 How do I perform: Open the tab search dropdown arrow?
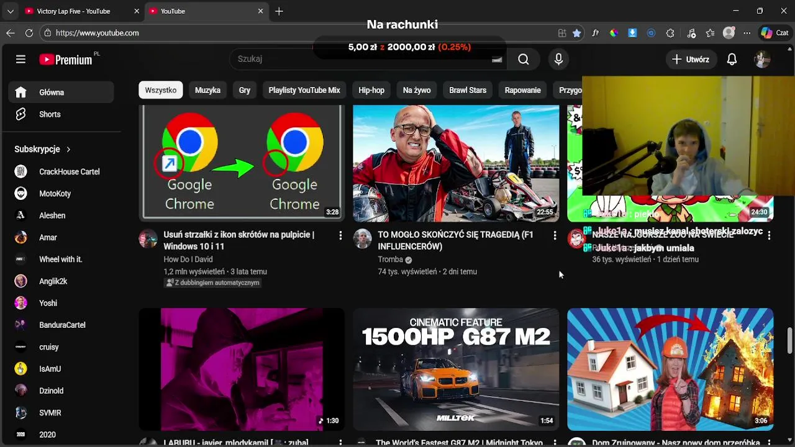11,11
